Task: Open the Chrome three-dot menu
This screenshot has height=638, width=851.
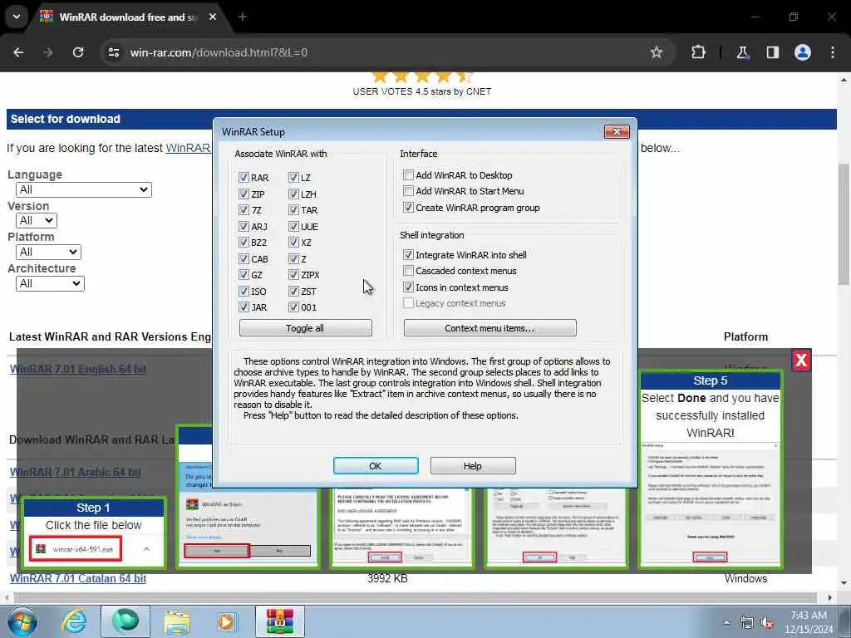Action: (833, 52)
